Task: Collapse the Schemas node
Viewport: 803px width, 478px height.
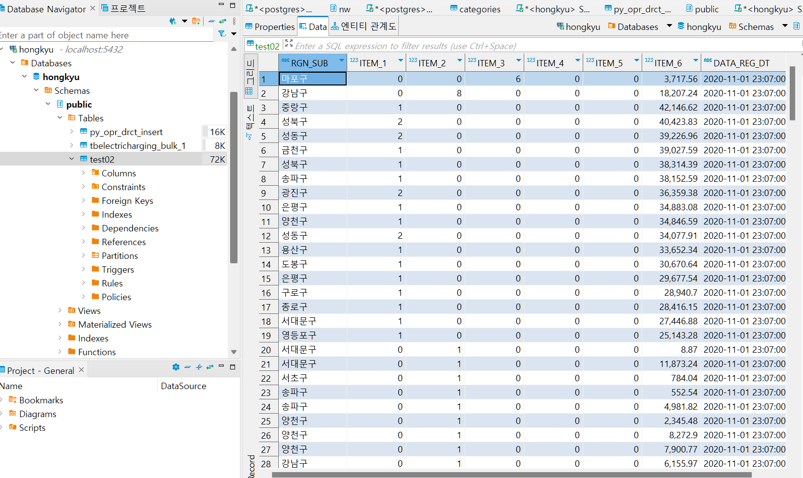Action: tap(36, 90)
